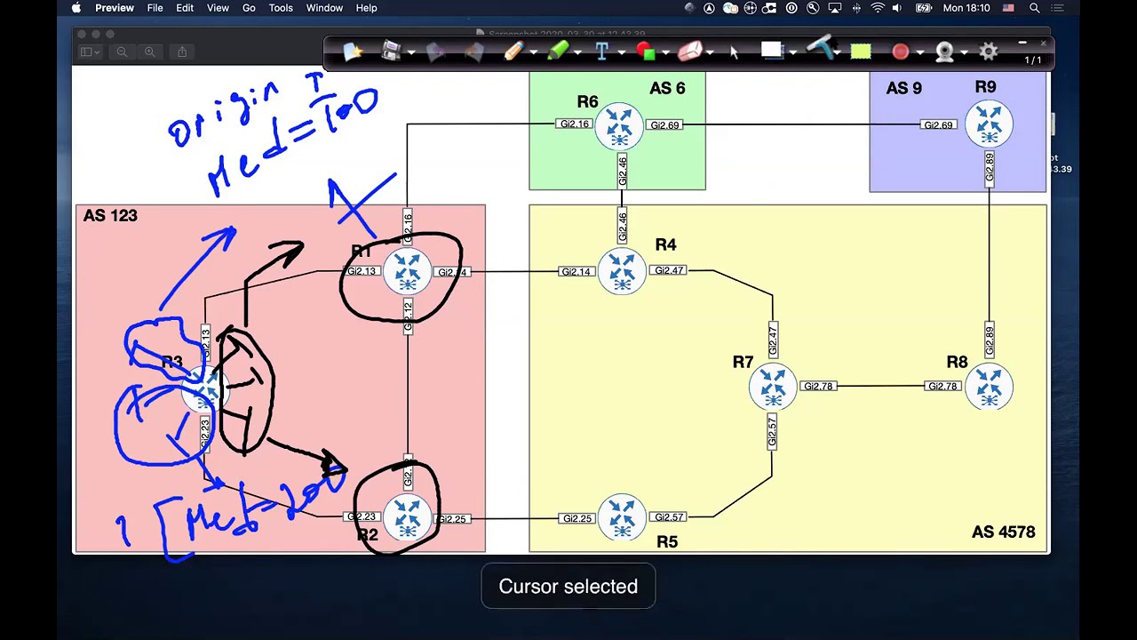Expand the highlighter dropdown arrow
Image resolution: width=1137 pixels, height=640 pixels.
pyautogui.click(x=577, y=53)
